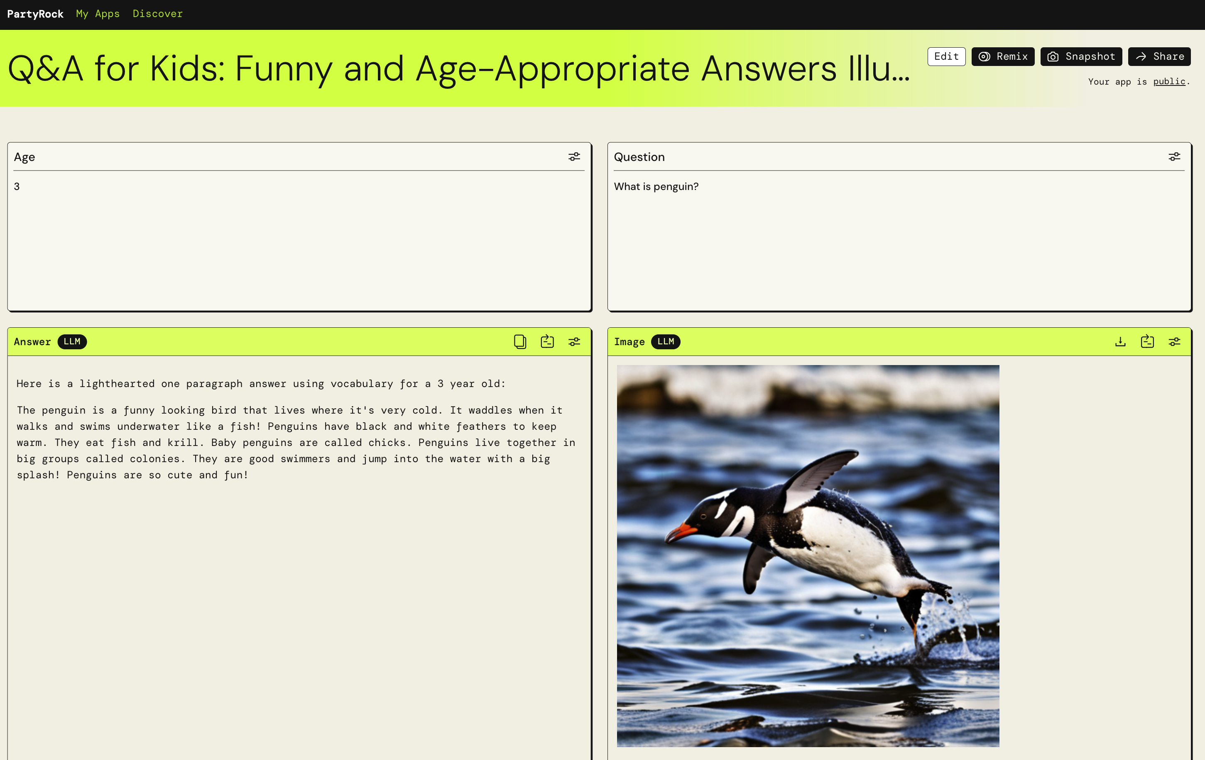Click the generated penguin image

coord(808,555)
